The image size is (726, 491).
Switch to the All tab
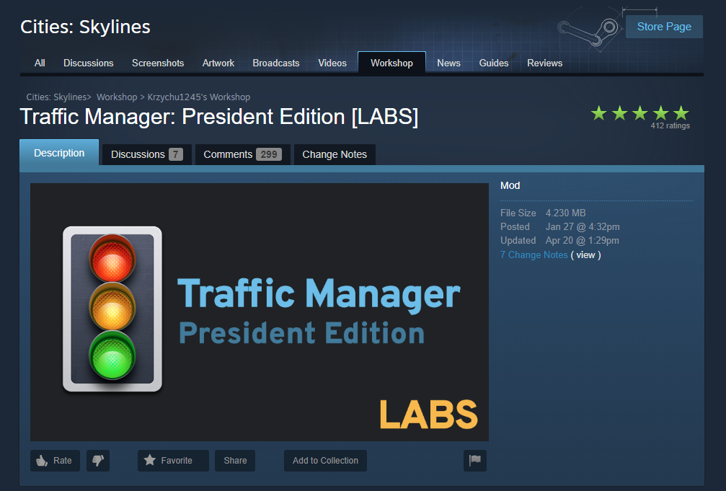pos(40,63)
